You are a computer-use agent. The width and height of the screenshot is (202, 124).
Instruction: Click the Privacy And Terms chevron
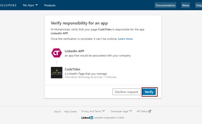[x=103, y=111]
